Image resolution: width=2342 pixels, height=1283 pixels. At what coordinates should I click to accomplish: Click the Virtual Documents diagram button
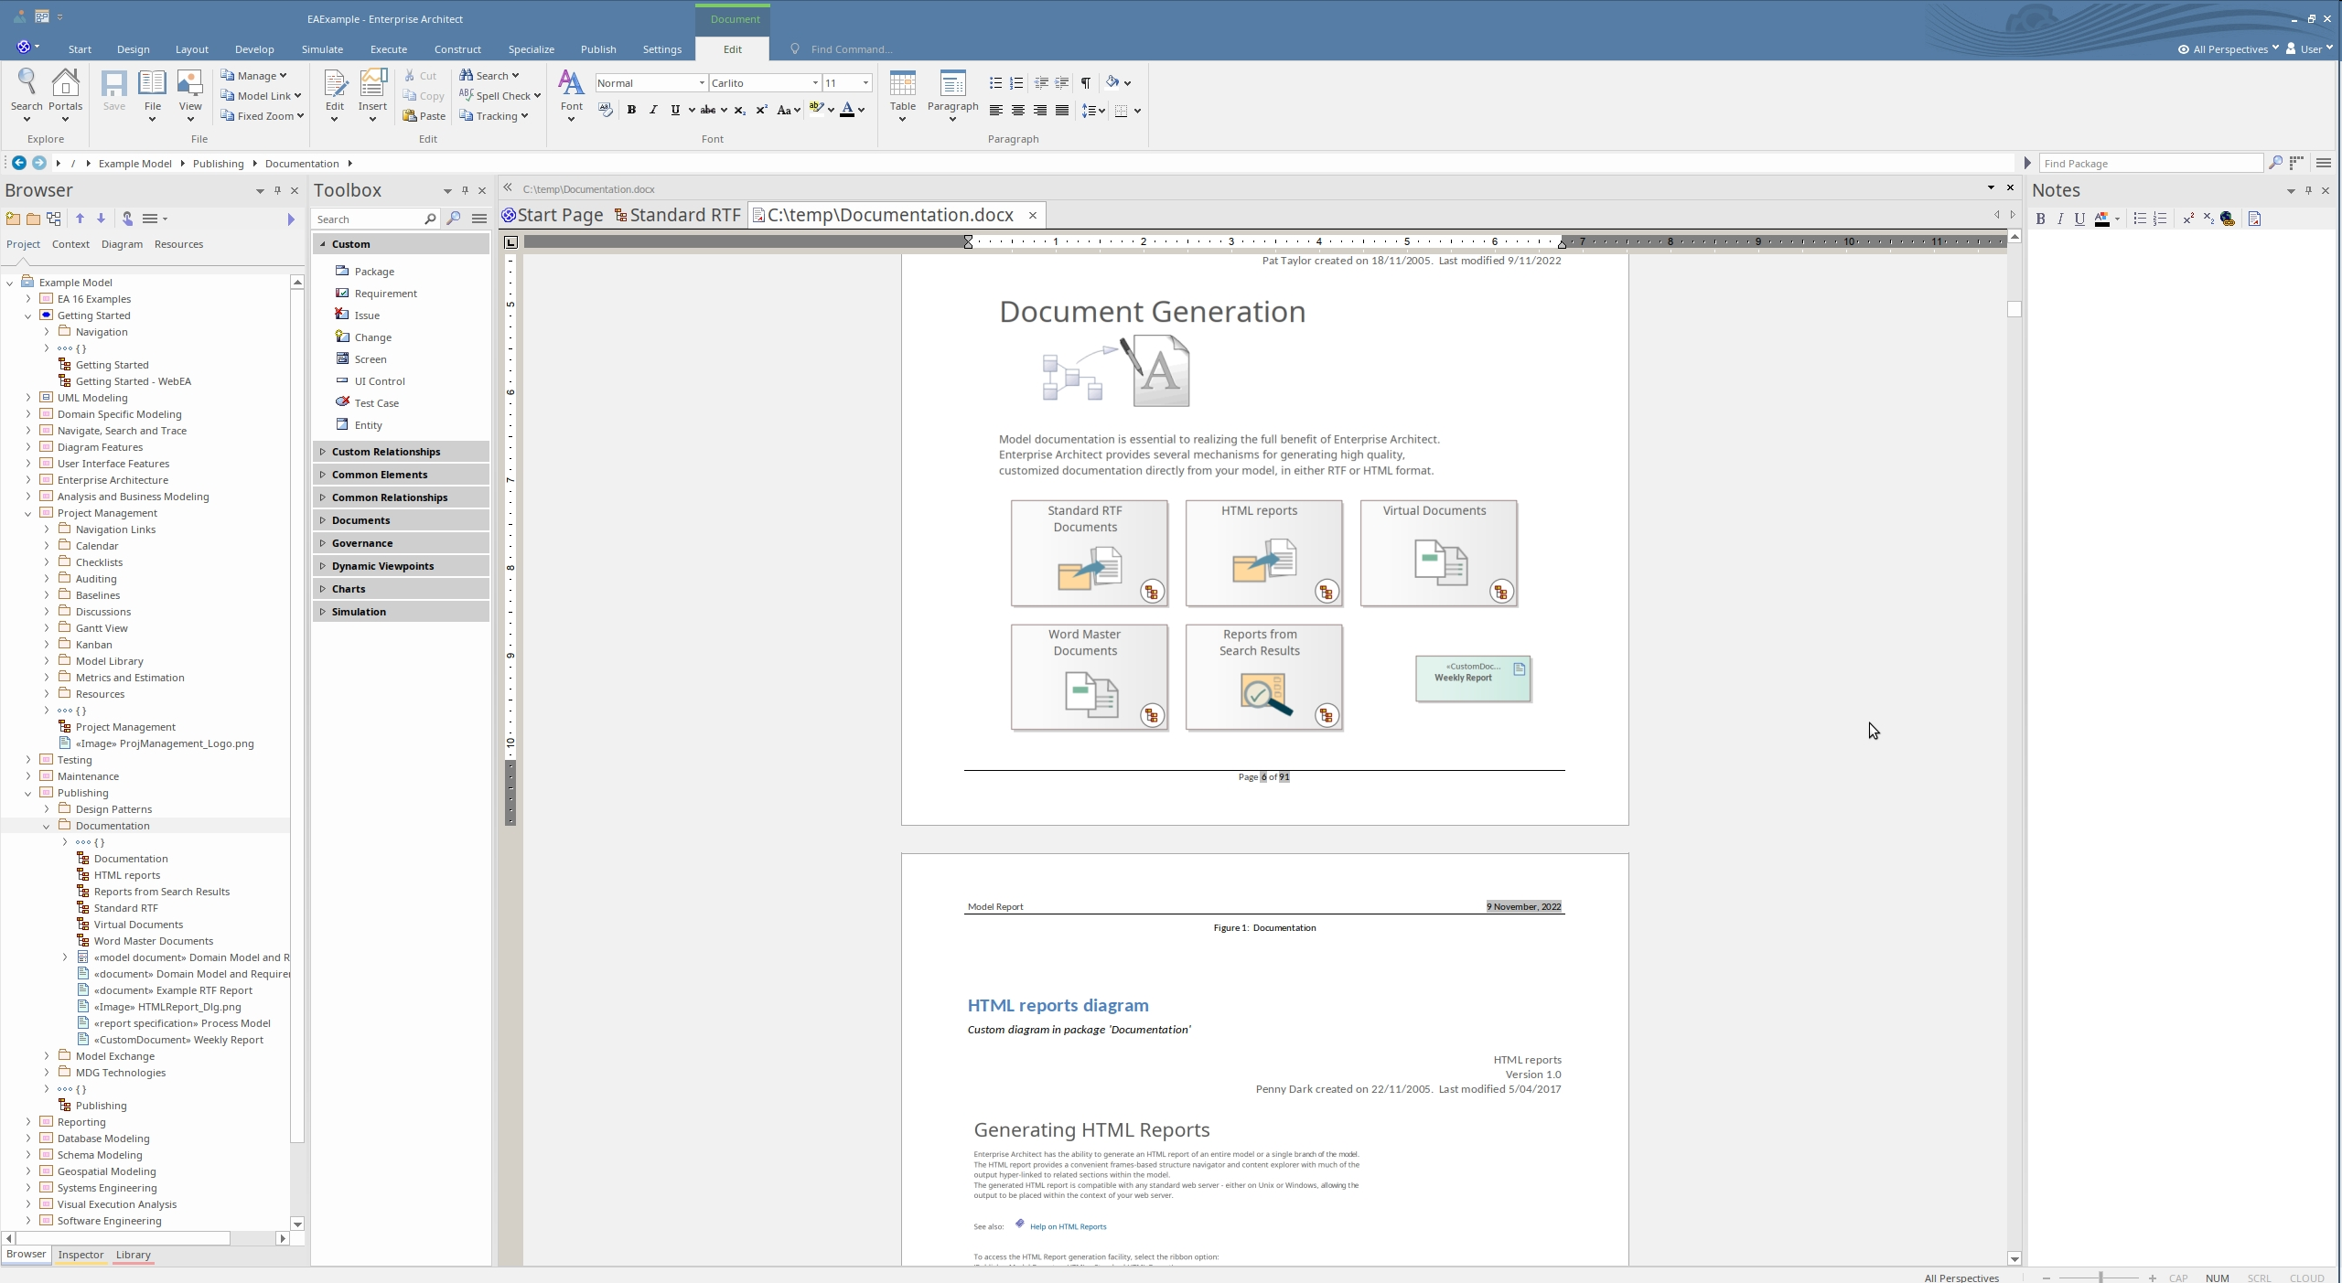pos(1438,552)
